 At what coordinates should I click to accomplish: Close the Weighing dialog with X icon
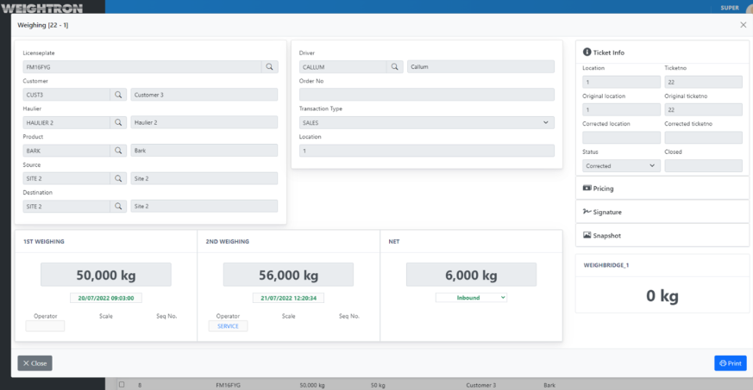(x=743, y=25)
